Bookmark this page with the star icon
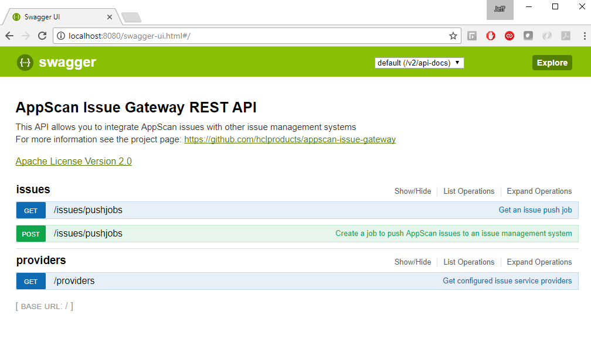The height and width of the screenshot is (339, 591). 453,36
